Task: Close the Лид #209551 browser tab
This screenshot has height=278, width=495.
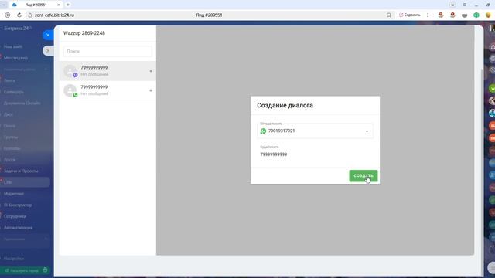Action: point(59,5)
